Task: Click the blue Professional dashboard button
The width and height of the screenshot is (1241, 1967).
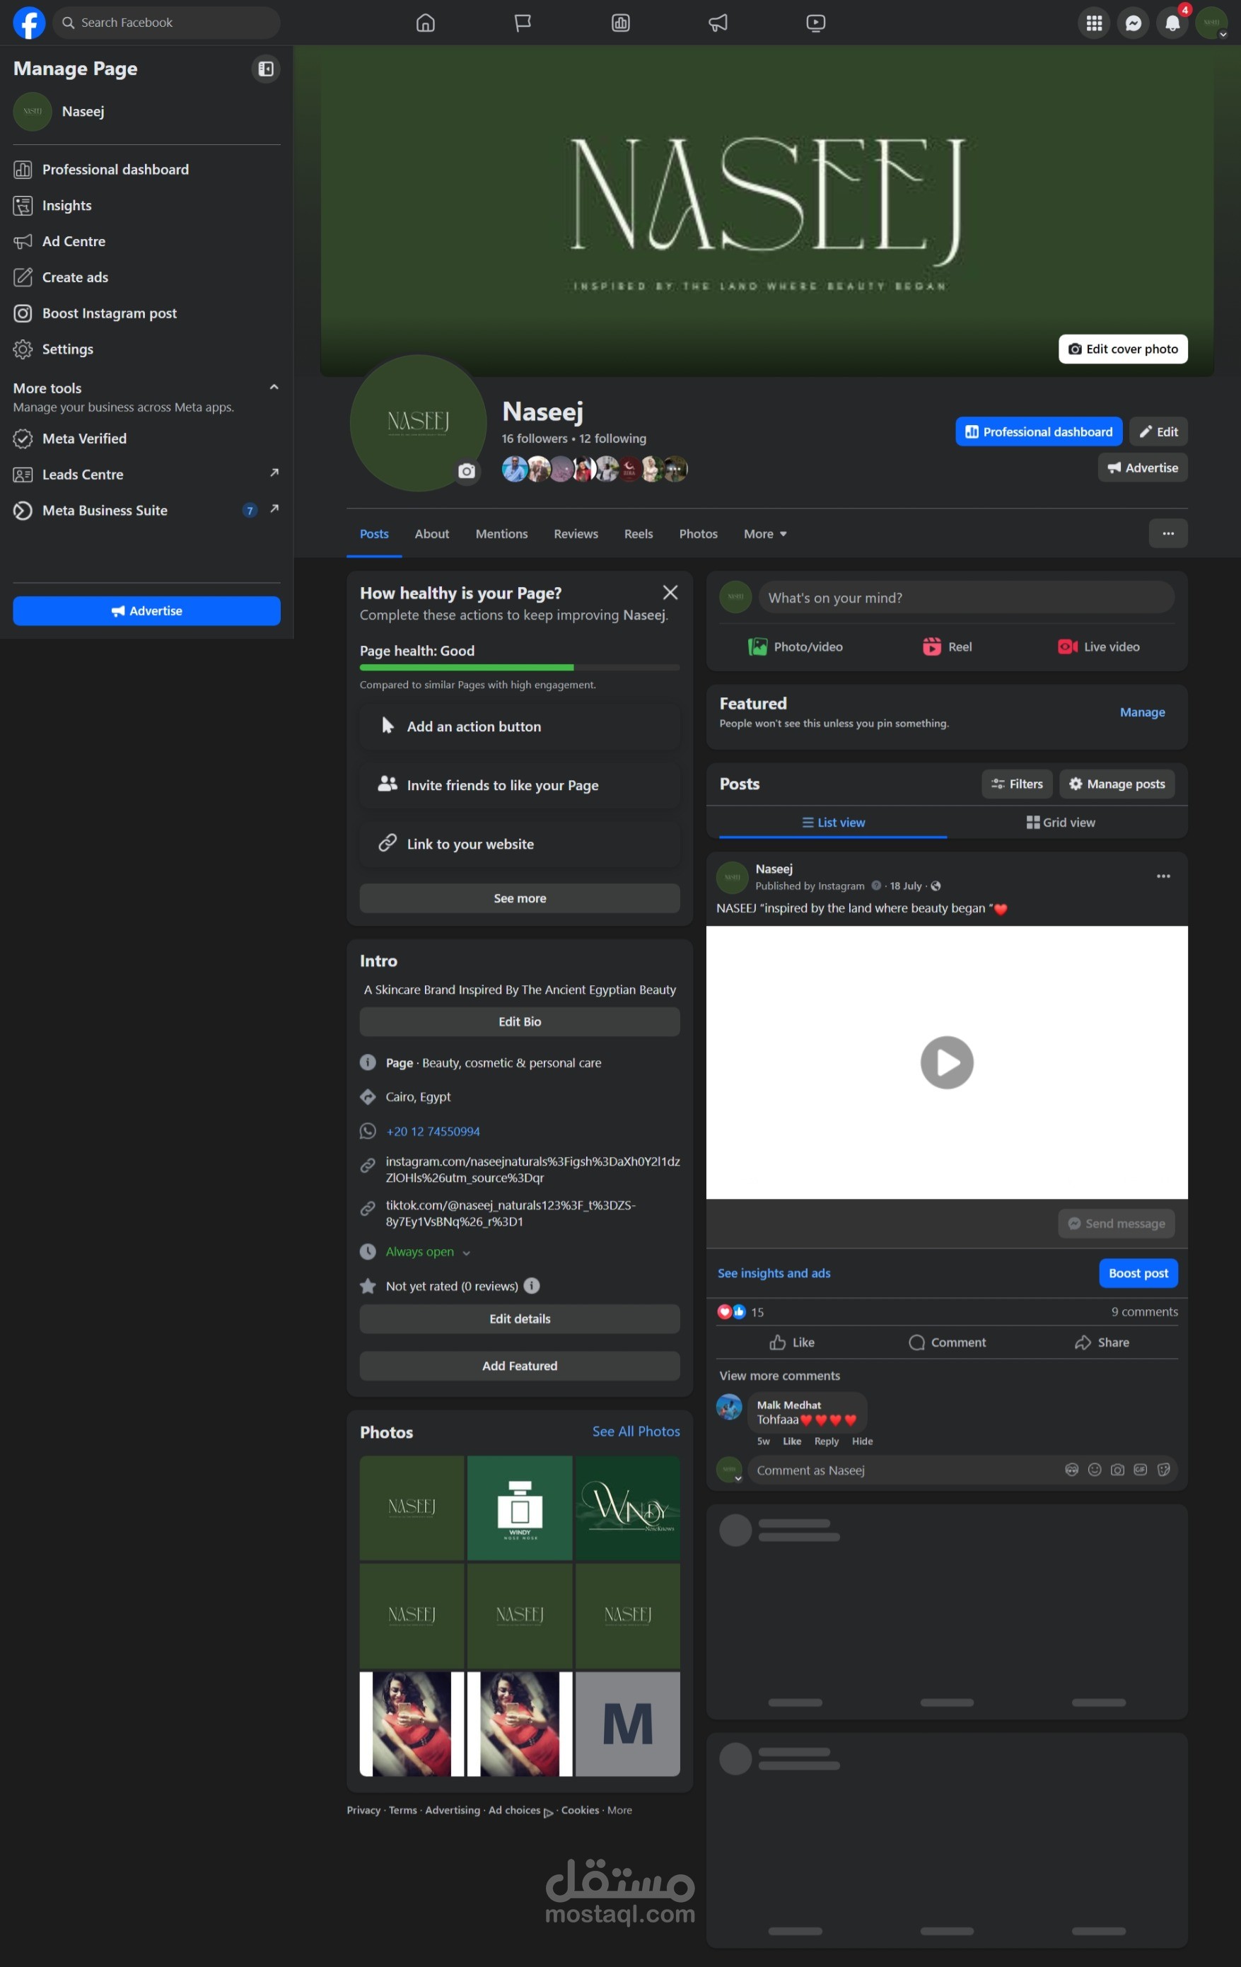Action: click(1039, 431)
